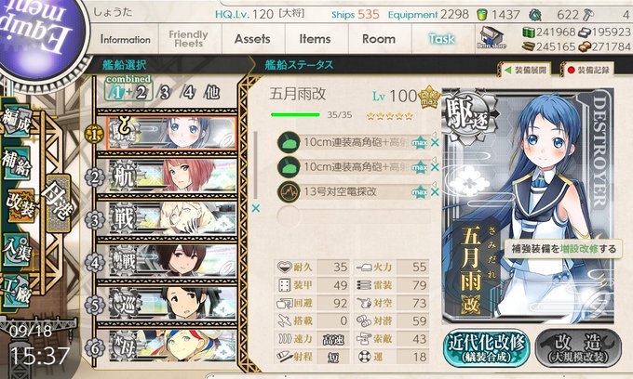Open the Items menu tab
The image size is (633, 379).
tap(315, 39)
